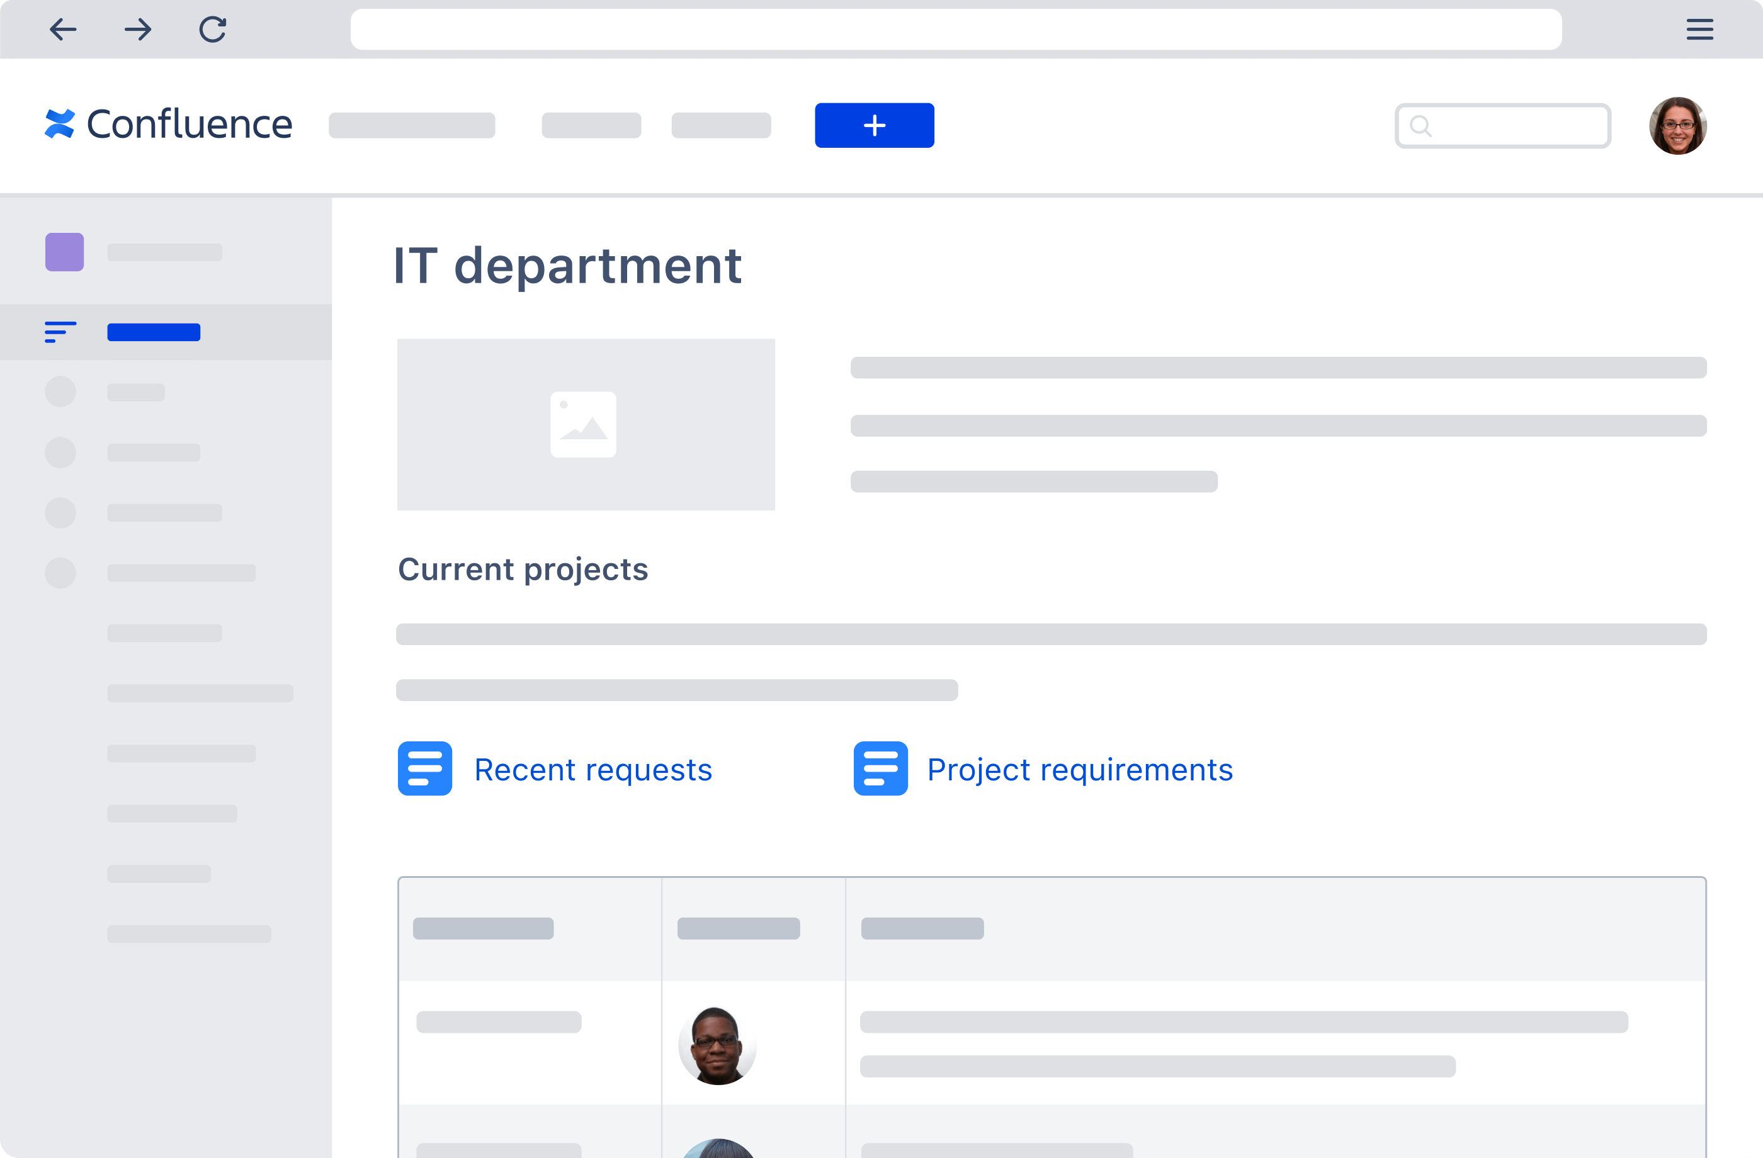The height and width of the screenshot is (1158, 1763).
Task: Click the first navigation placeholder next to logo
Action: click(412, 125)
